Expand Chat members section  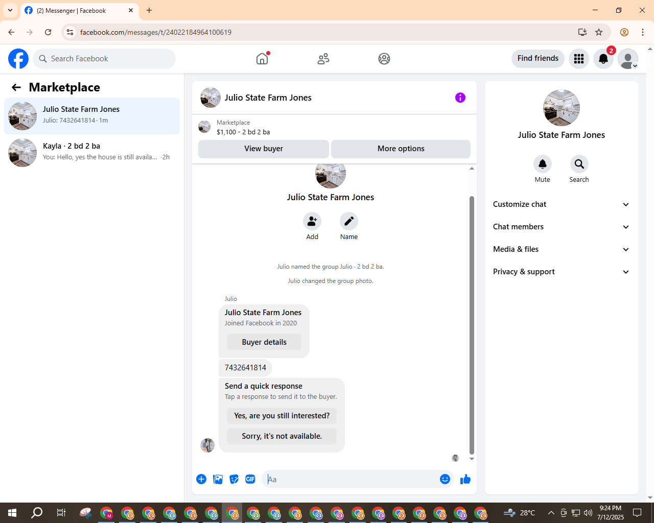coord(561,227)
